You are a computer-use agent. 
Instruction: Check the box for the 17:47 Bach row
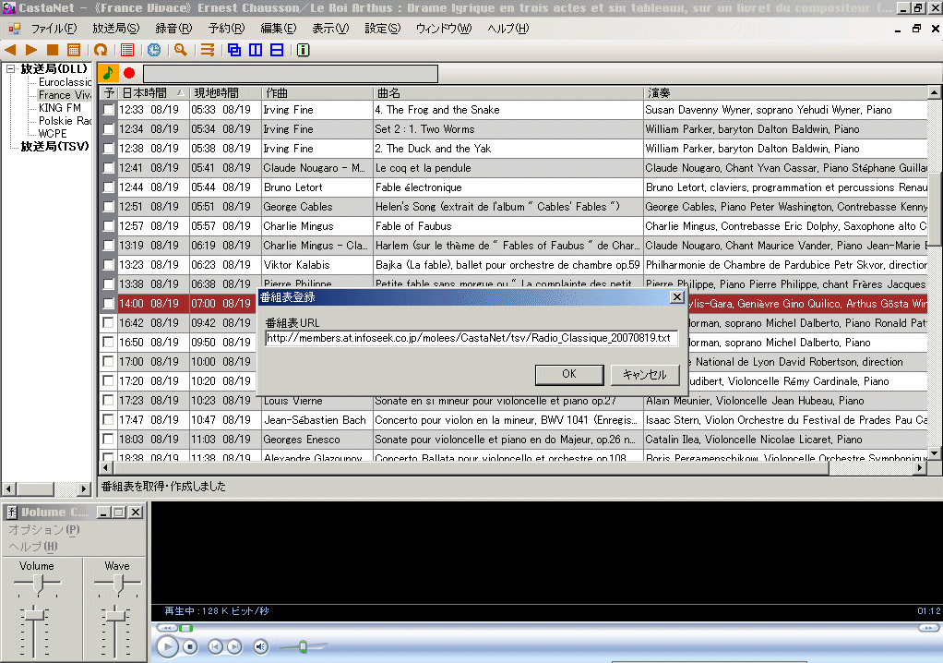click(109, 420)
